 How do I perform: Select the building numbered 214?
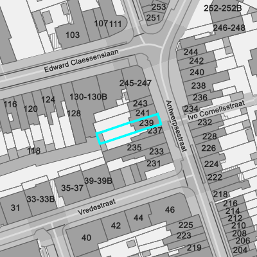tap(233, 211)
